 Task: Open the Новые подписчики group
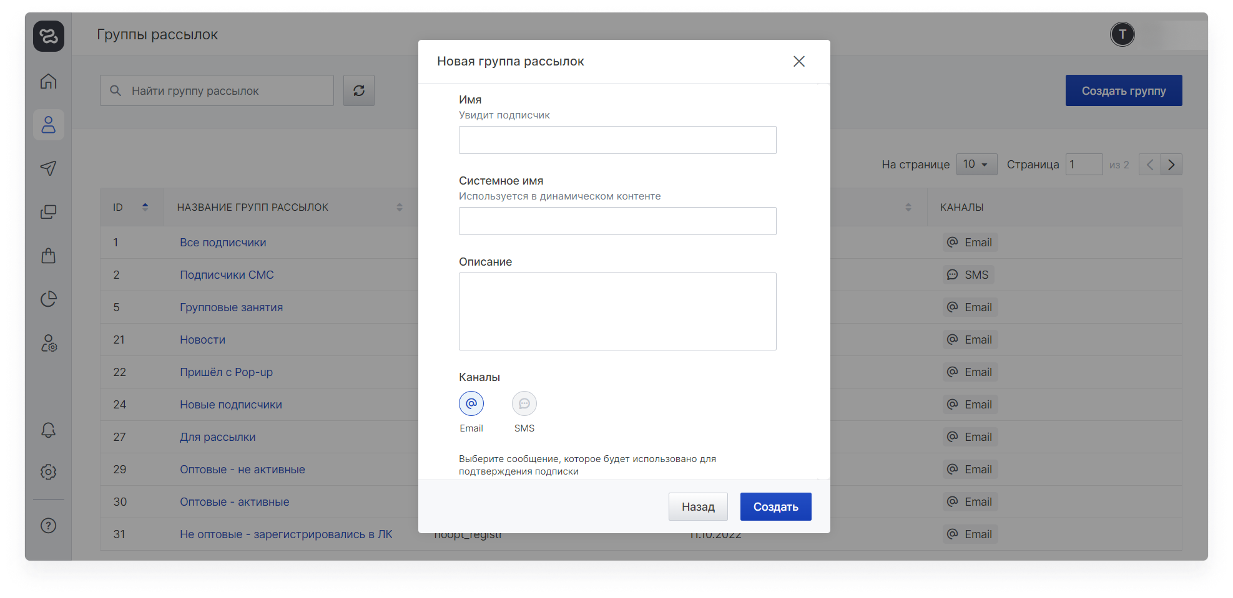(x=231, y=405)
